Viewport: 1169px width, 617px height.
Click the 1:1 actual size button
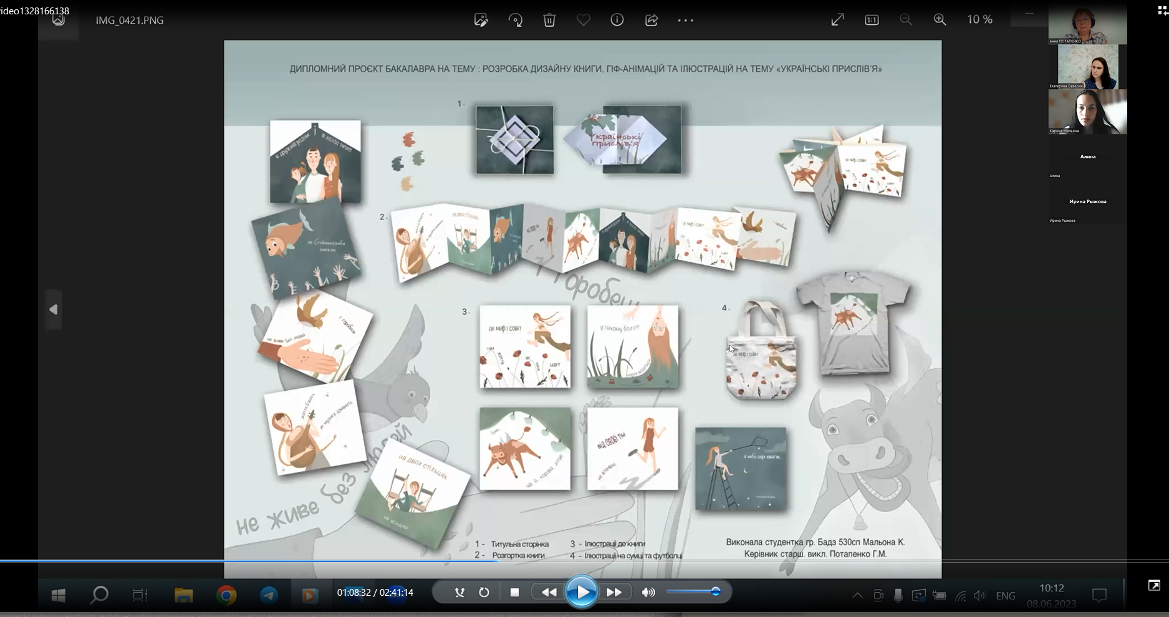point(872,20)
